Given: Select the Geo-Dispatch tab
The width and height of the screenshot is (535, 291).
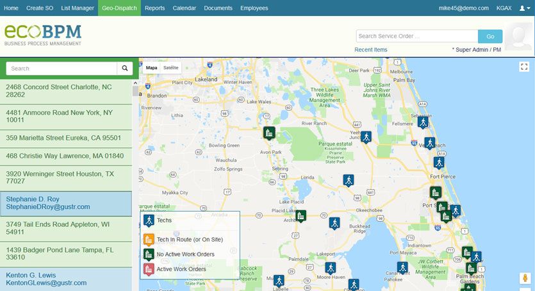Looking at the screenshot, I should 119,8.
